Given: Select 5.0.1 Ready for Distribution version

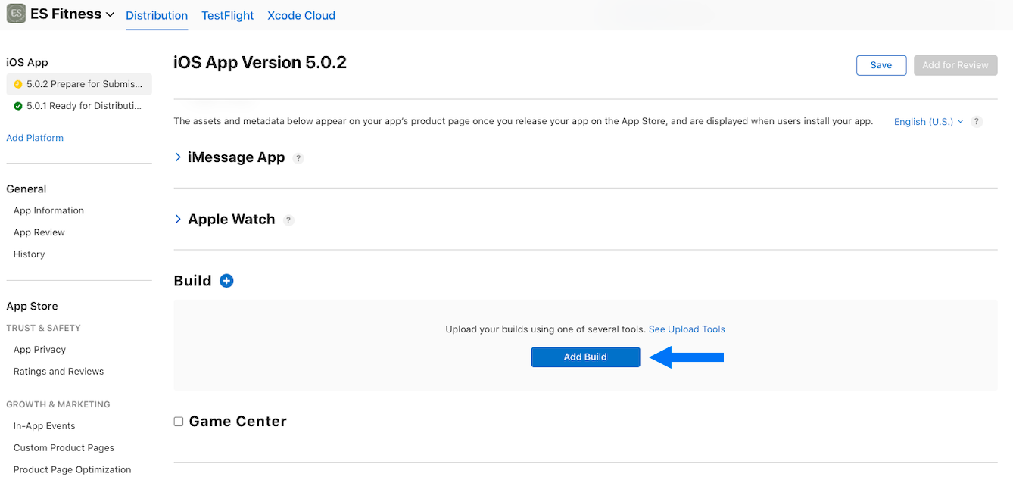Looking at the screenshot, I should pos(79,106).
